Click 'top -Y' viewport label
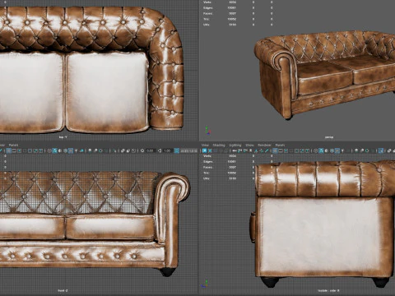The height and width of the screenshot is (296, 395). click(x=63, y=137)
